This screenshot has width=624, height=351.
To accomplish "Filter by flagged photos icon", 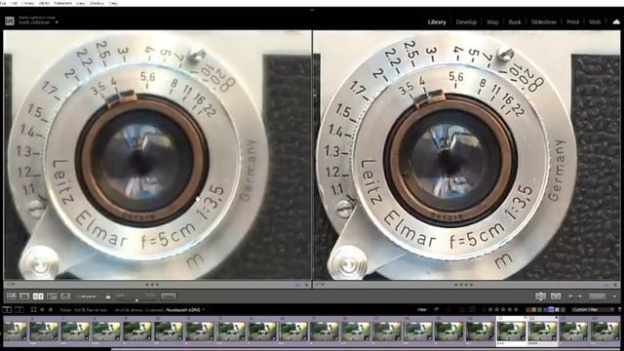I will (437, 309).
